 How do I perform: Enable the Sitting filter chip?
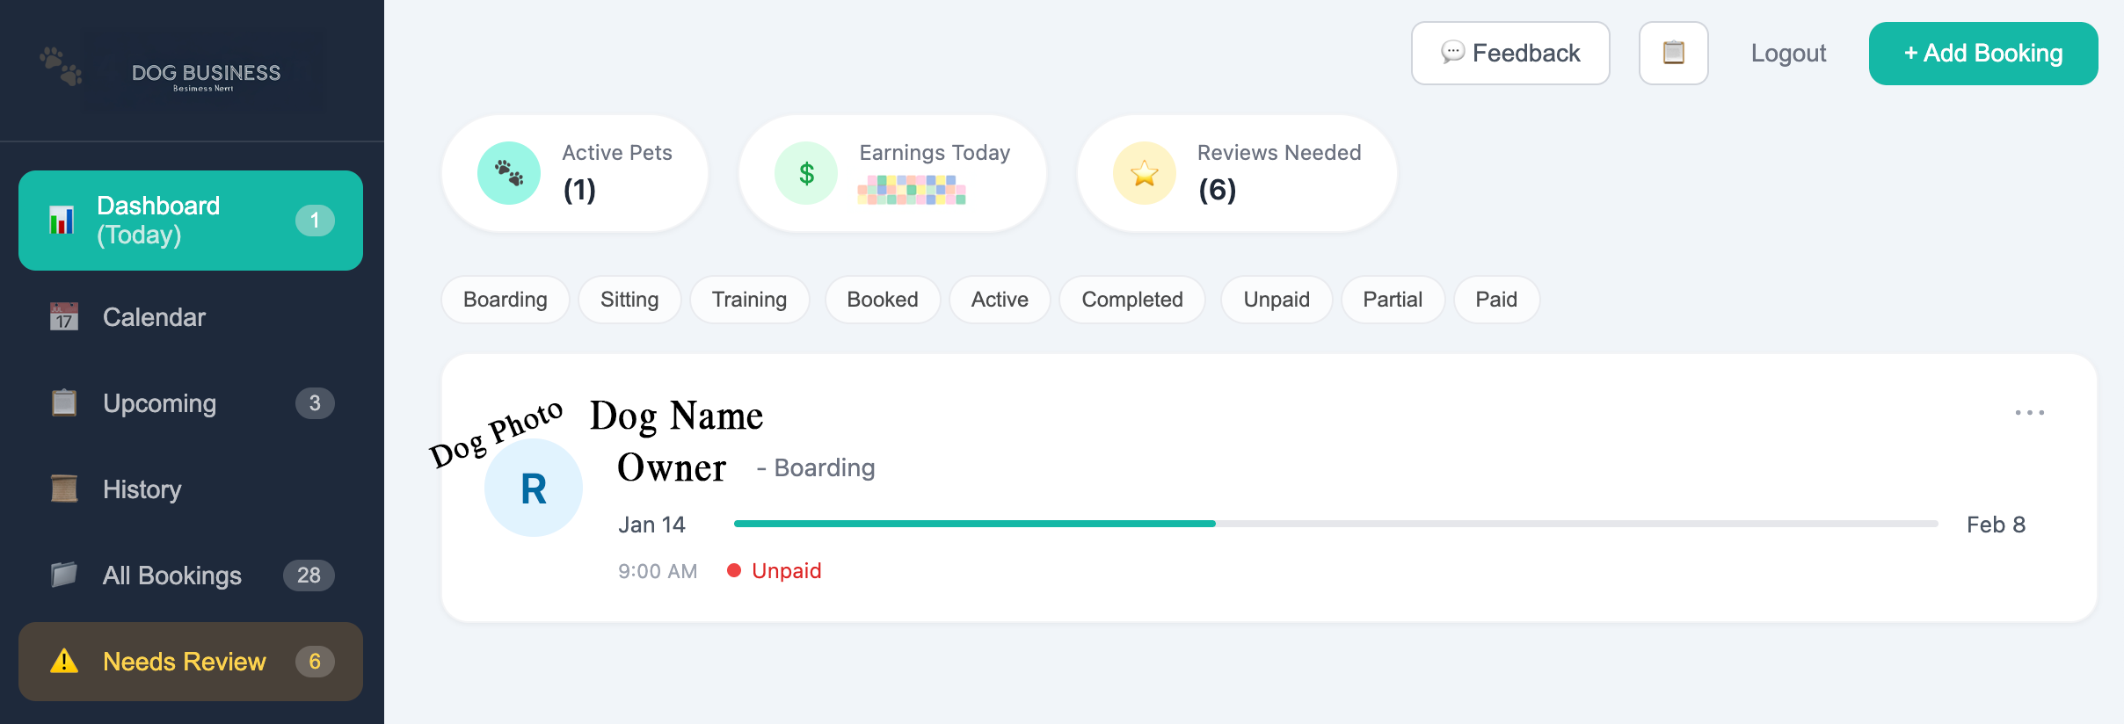click(629, 300)
